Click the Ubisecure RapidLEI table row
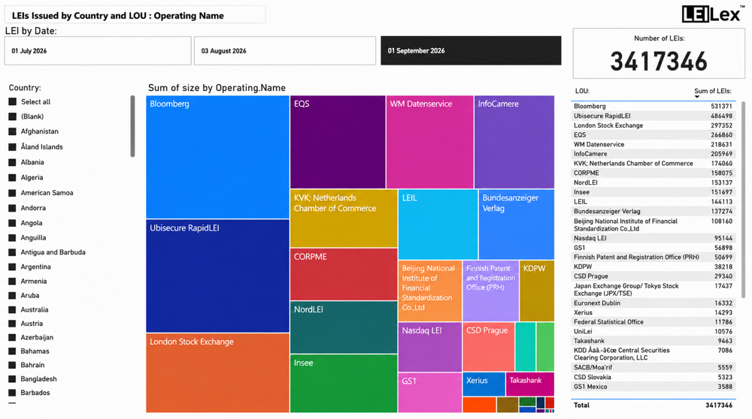Screen dimensions: 752x419 click(653, 116)
